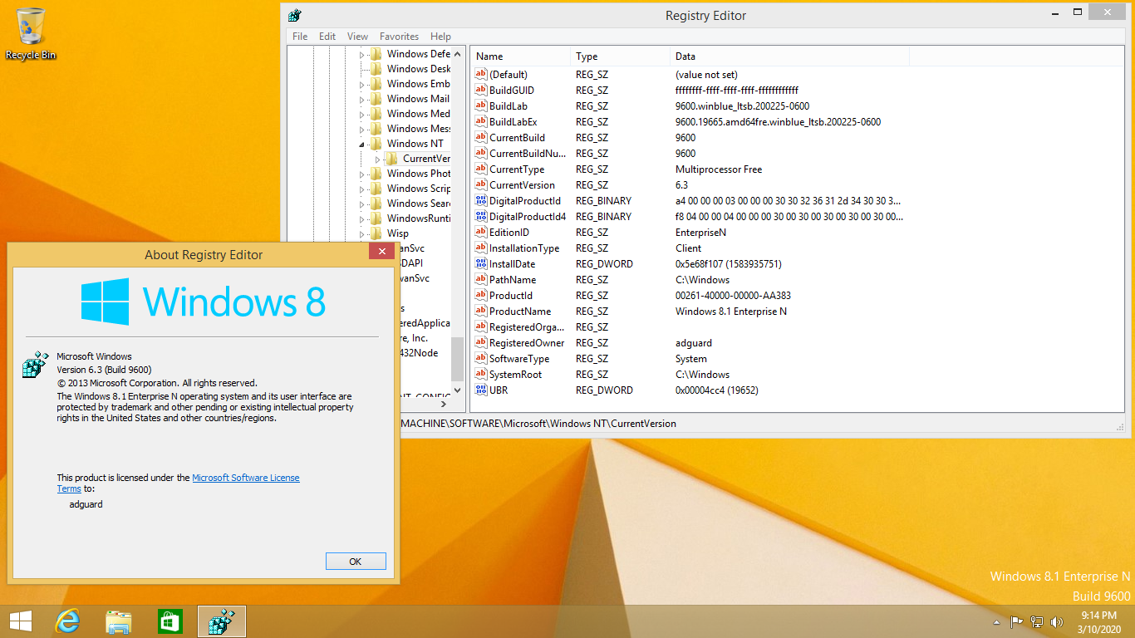Screen dimensions: 1135x638
Task: Sort by the Data column header
Action: click(x=789, y=56)
